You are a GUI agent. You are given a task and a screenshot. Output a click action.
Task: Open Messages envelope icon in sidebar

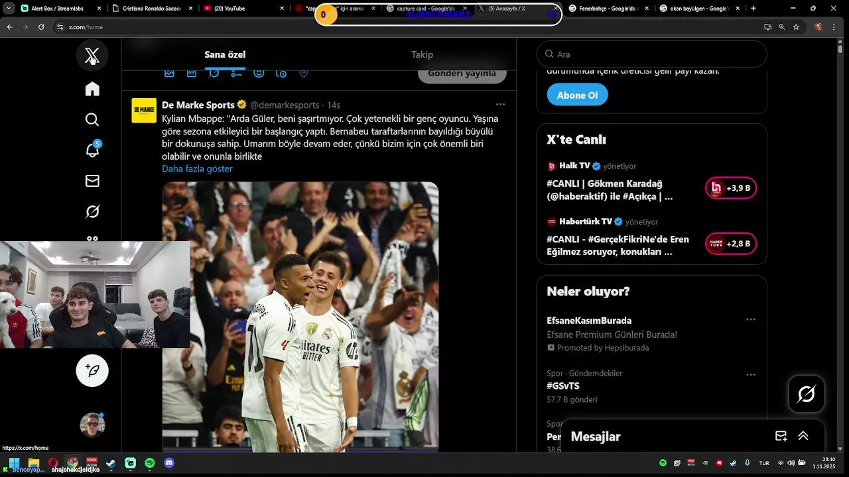tap(92, 181)
